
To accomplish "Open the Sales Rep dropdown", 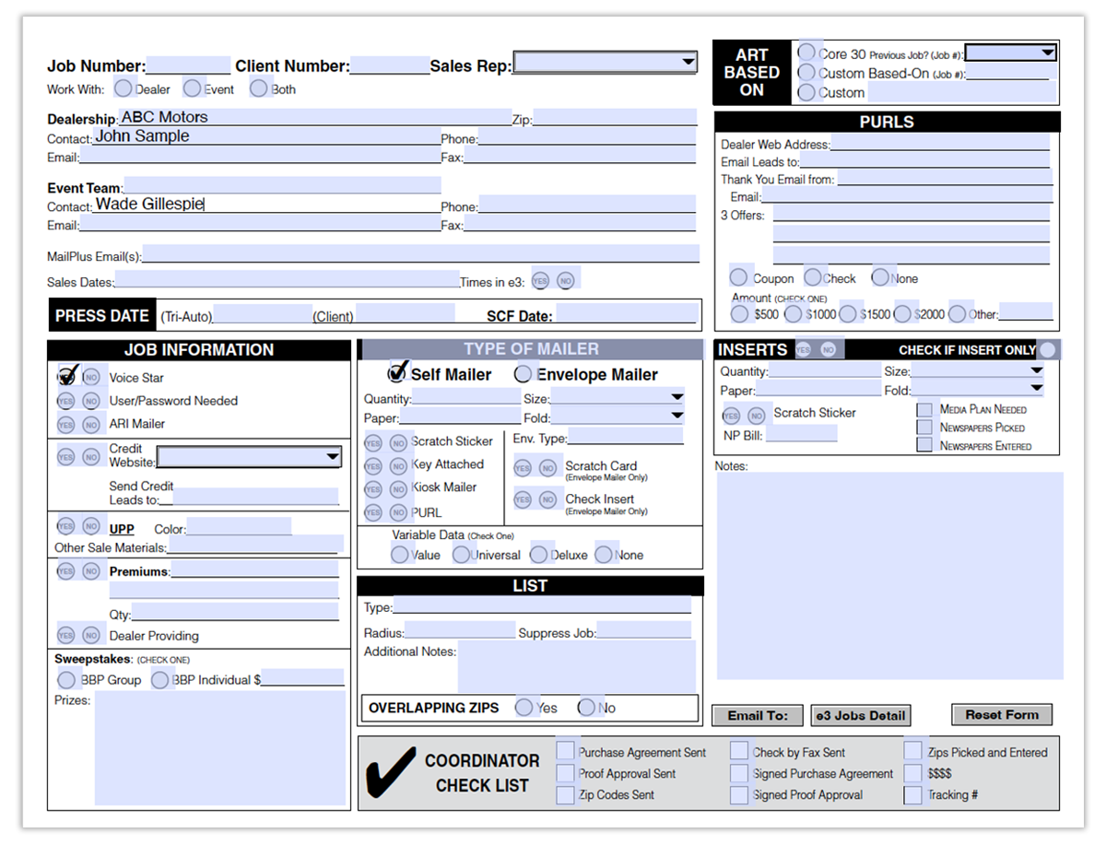I will 605,63.
